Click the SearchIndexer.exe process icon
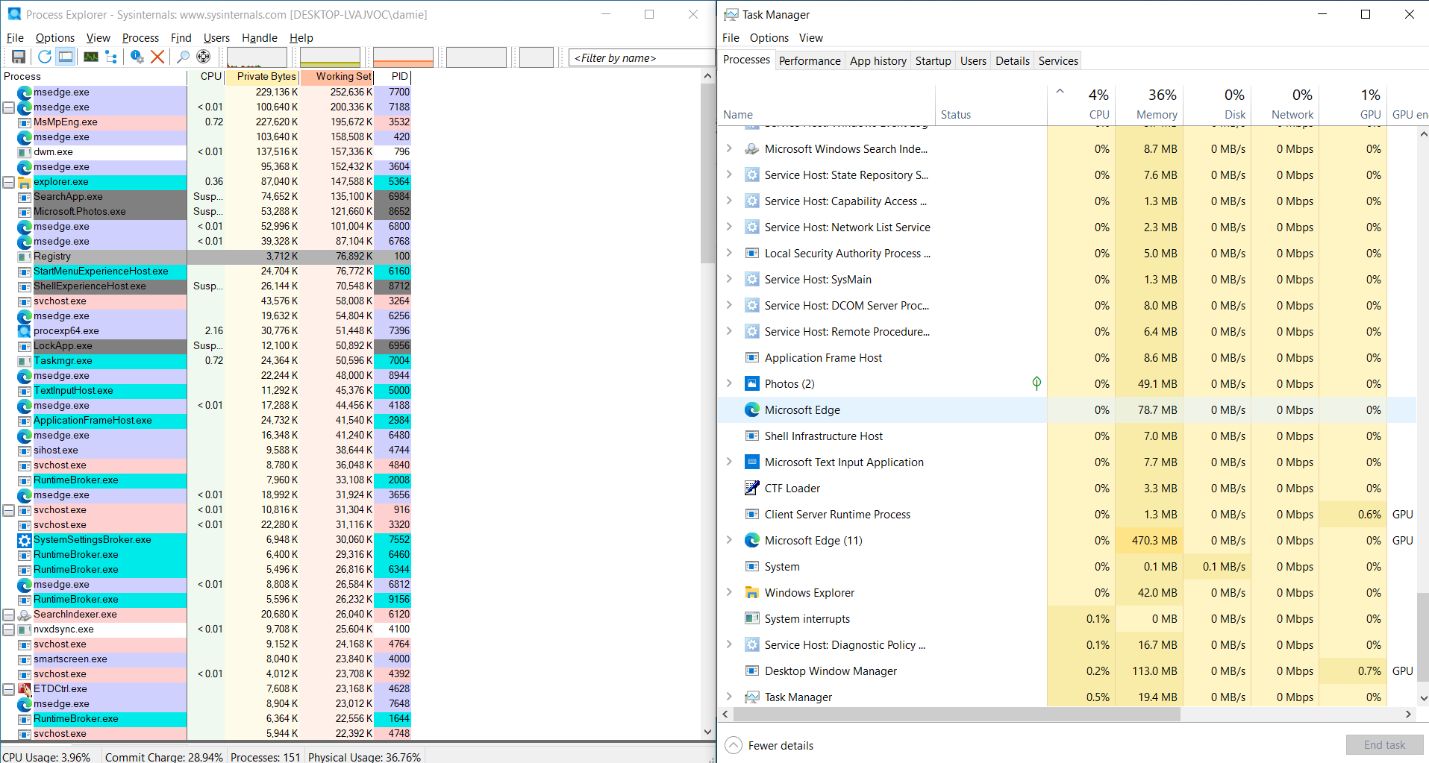The image size is (1429, 763). pos(25,615)
